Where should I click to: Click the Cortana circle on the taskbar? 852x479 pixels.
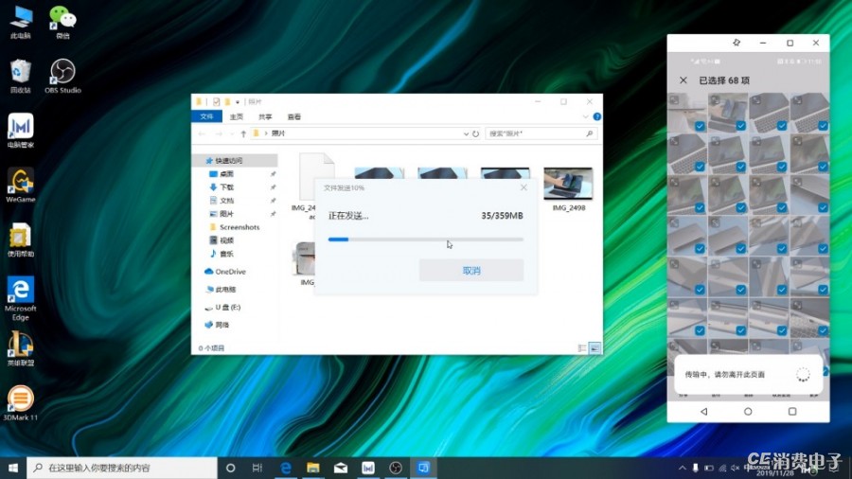[230, 468]
